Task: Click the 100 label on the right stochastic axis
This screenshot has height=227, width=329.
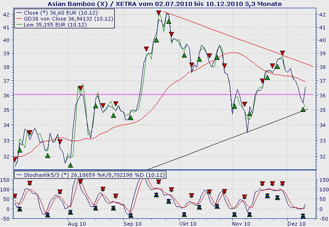Action: click(324, 190)
